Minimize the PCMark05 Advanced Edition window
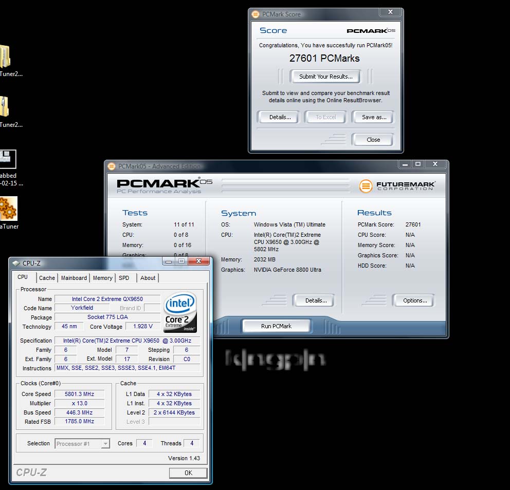The height and width of the screenshot is (490, 510). [x=405, y=164]
